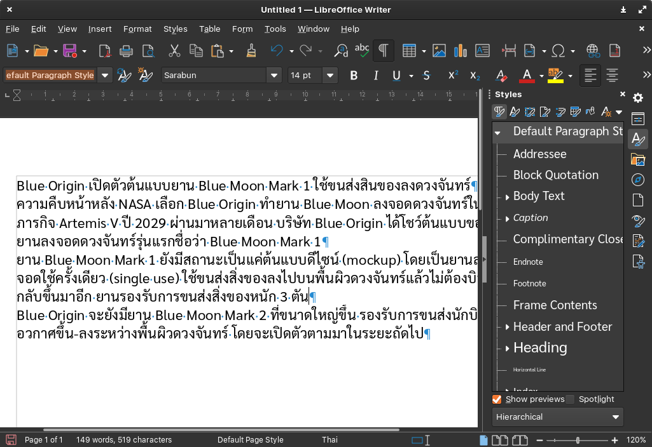Paste from the clipboard icon
Viewport: 652px width, 447px height.
(217, 51)
